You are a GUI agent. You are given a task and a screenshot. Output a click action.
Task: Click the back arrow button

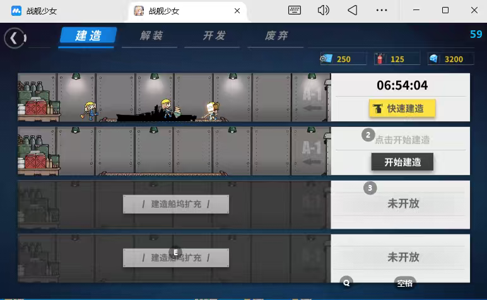pyautogui.click(x=13, y=38)
